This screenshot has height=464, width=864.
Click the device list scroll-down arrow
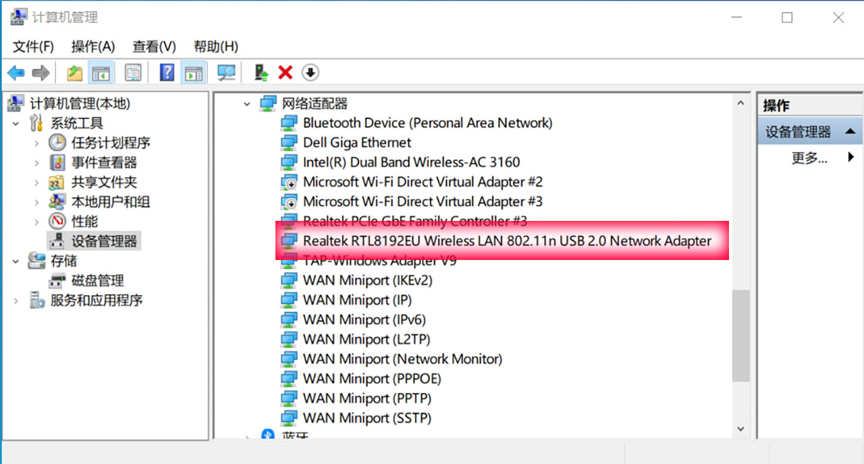tap(740, 428)
